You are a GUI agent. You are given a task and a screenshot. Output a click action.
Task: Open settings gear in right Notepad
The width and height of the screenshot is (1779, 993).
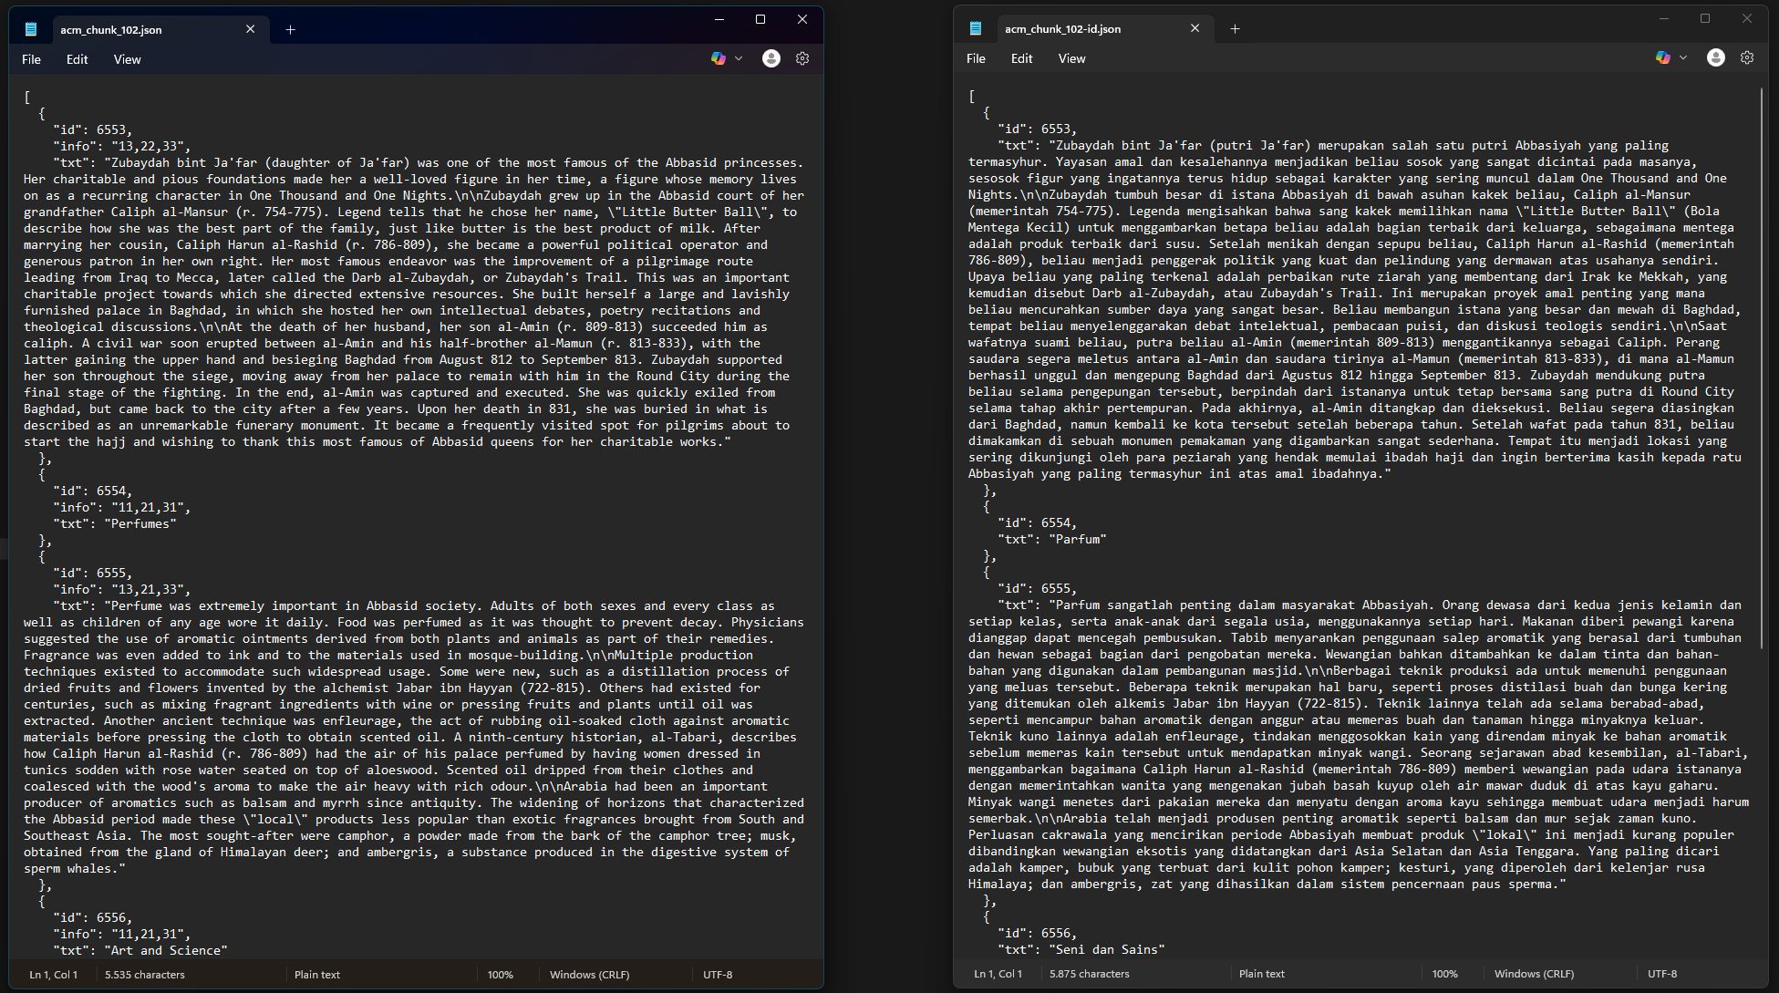[1747, 57]
